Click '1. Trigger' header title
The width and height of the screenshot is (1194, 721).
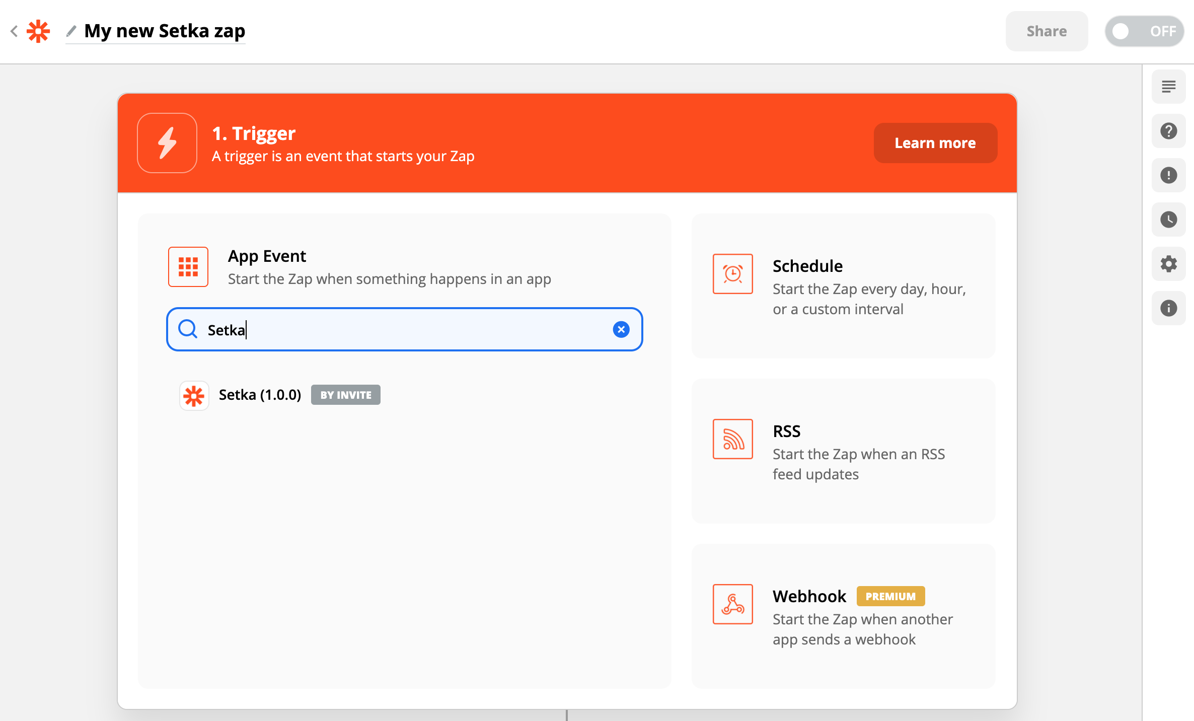[x=254, y=133]
